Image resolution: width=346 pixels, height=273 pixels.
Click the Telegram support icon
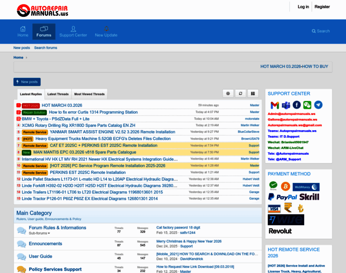(x=318, y=105)
